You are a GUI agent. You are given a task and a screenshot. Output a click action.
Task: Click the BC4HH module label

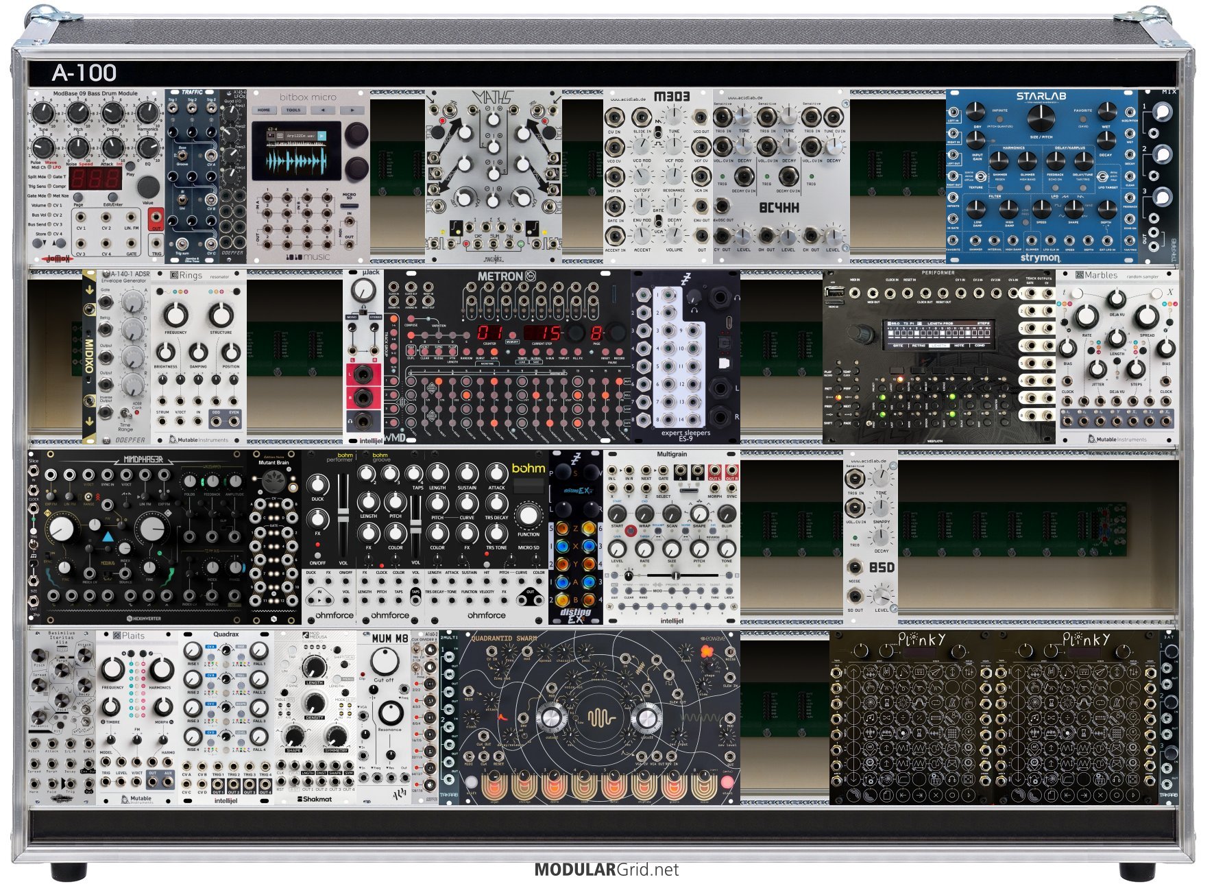[778, 208]
